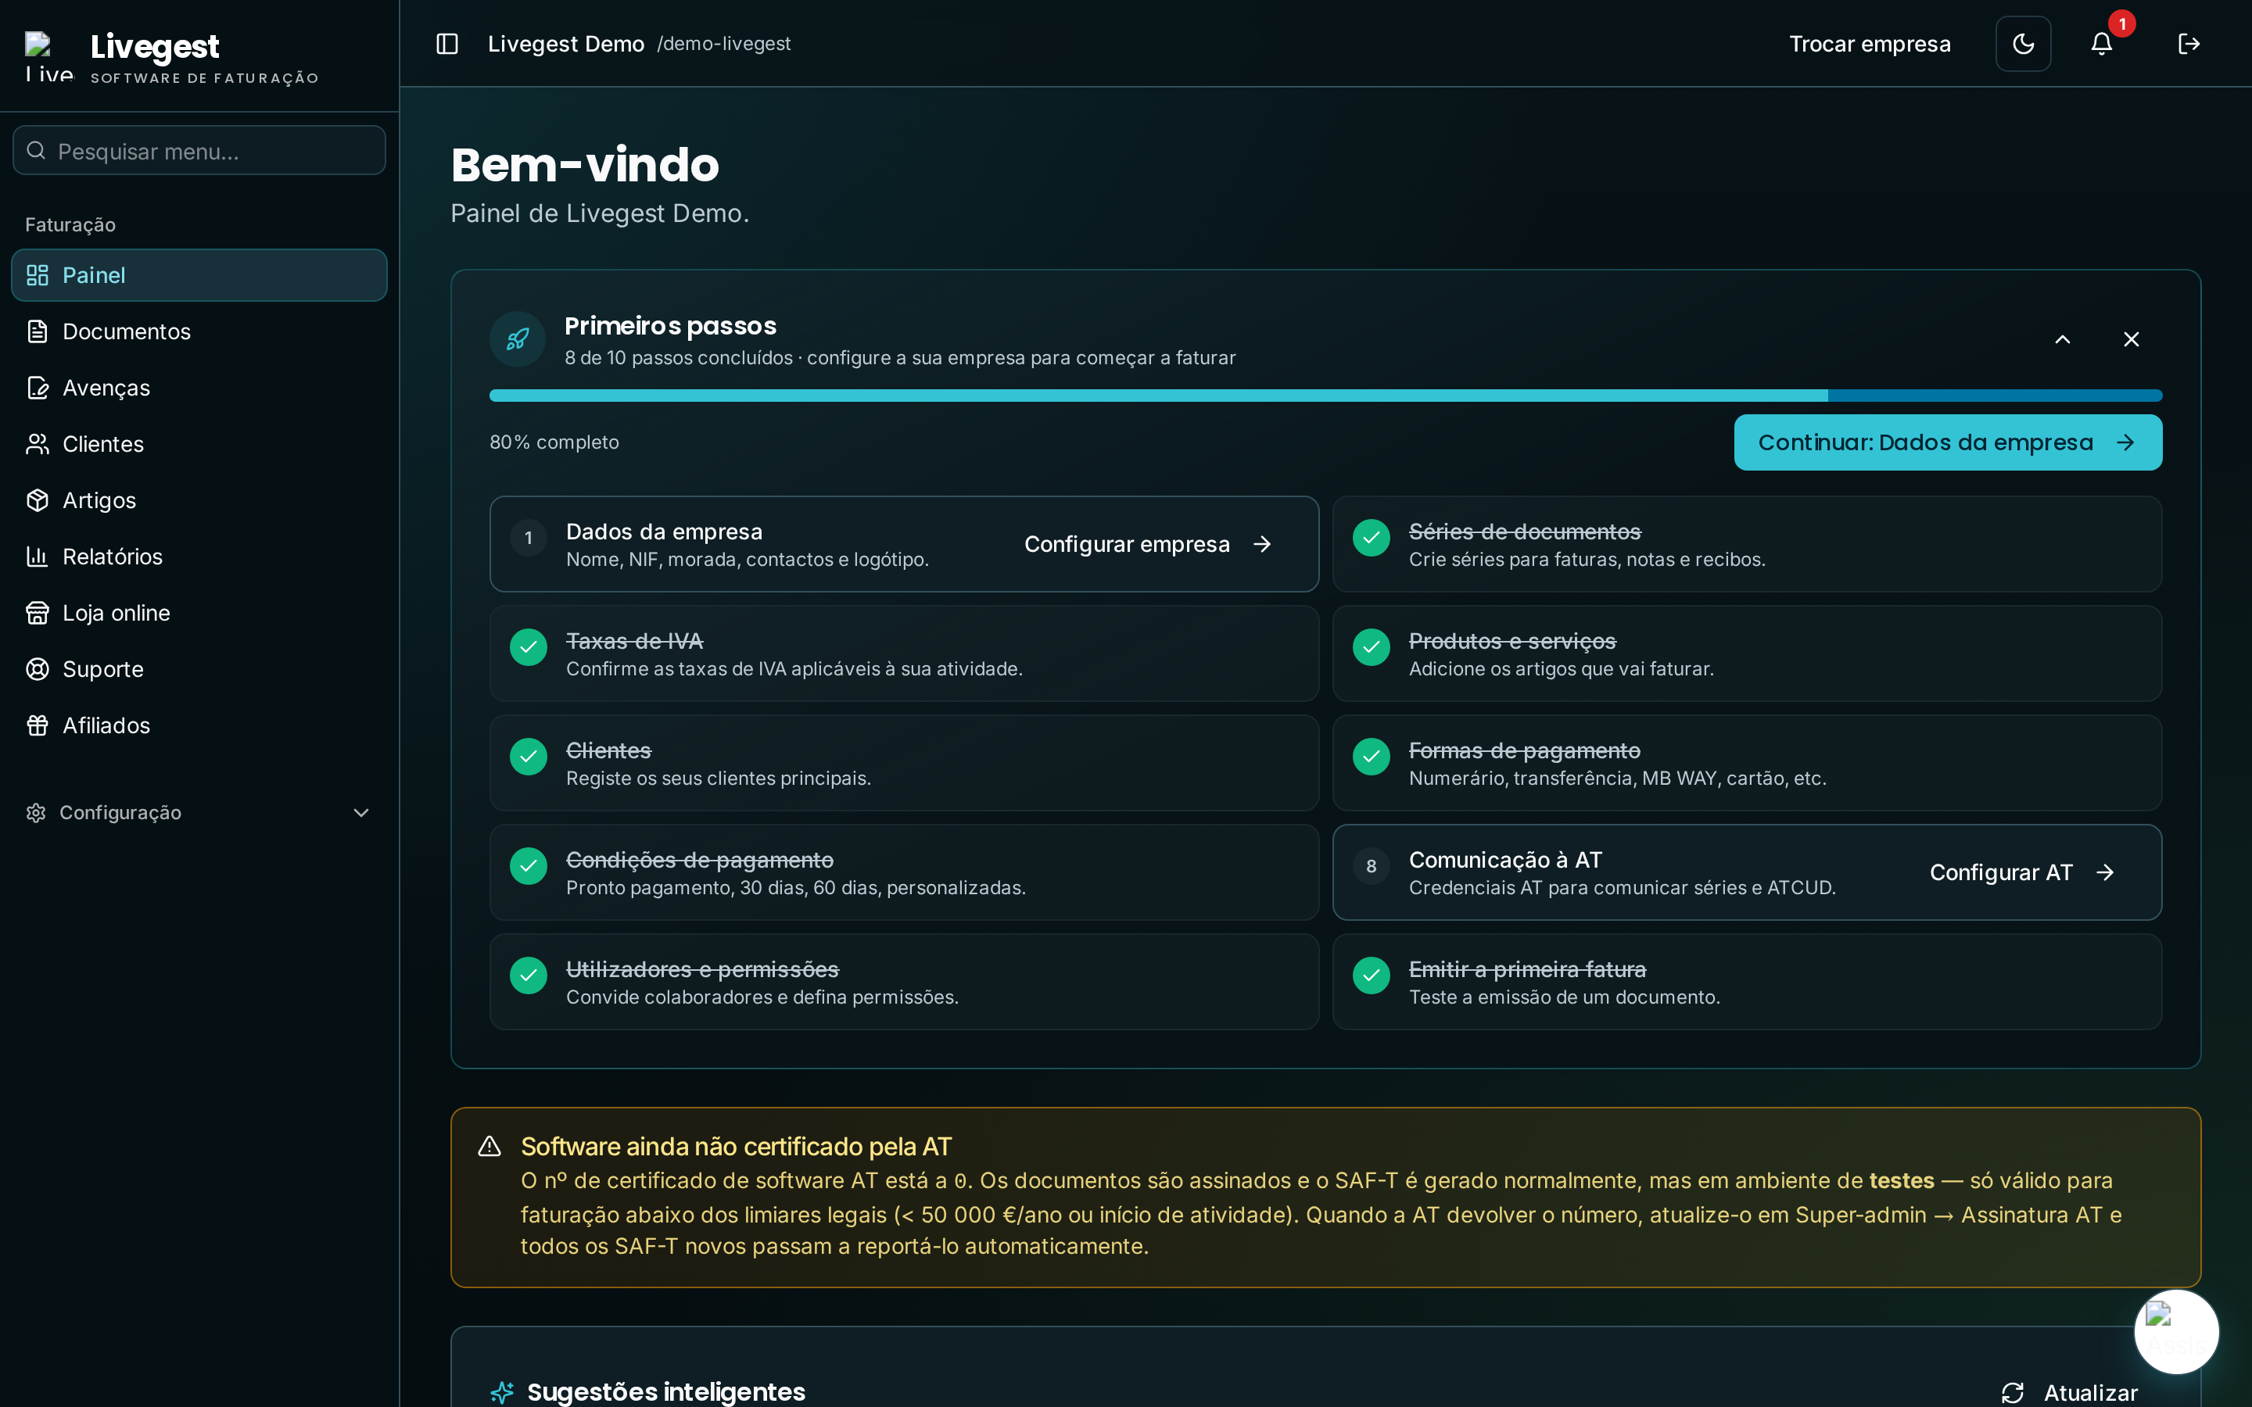
Task: Click the /demo-livegest slug text
Action: pos(723,44)
